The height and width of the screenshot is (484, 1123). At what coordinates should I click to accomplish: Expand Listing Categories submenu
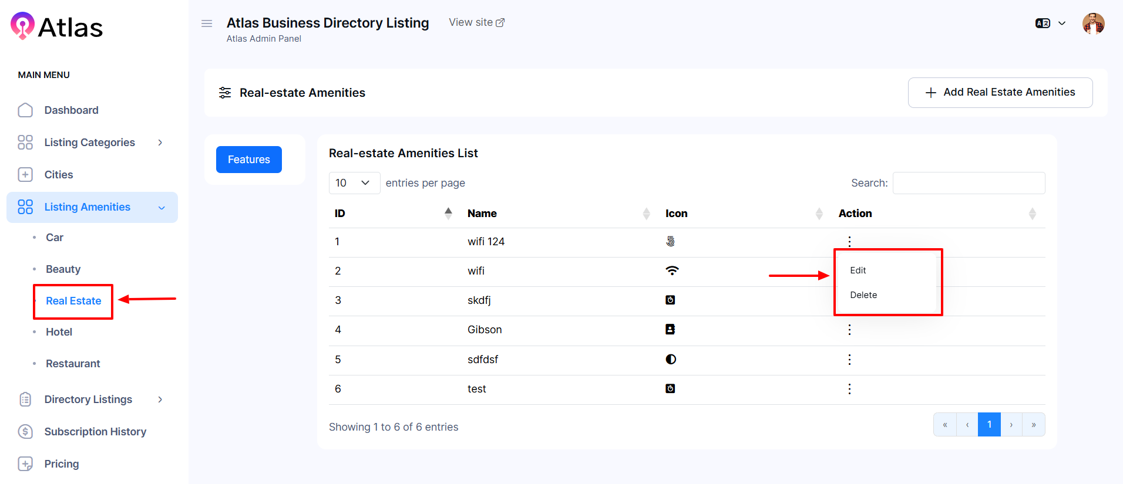tap(160, 143)
